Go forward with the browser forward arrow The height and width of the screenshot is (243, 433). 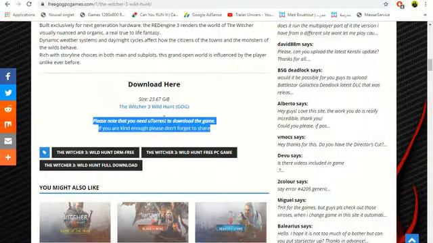(18, 4)
